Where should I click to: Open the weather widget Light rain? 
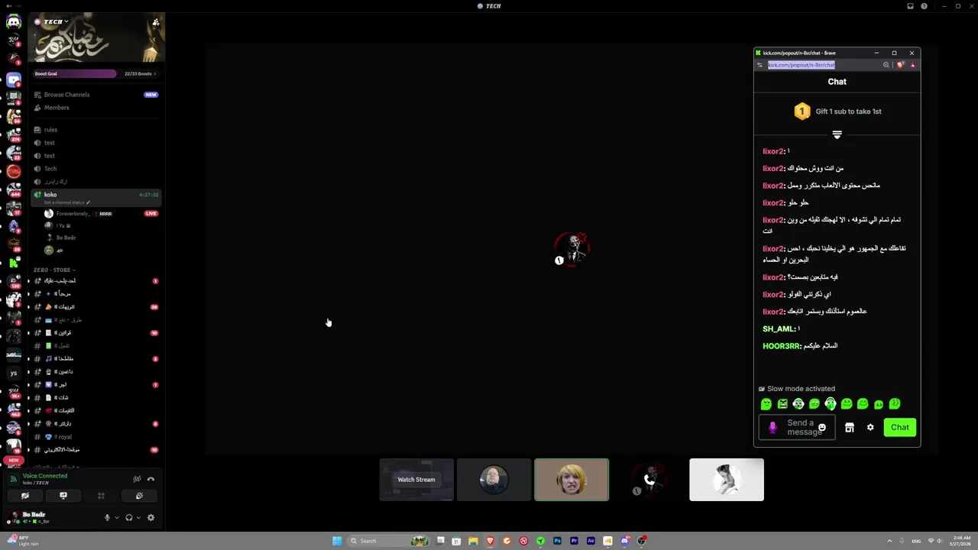23,541
